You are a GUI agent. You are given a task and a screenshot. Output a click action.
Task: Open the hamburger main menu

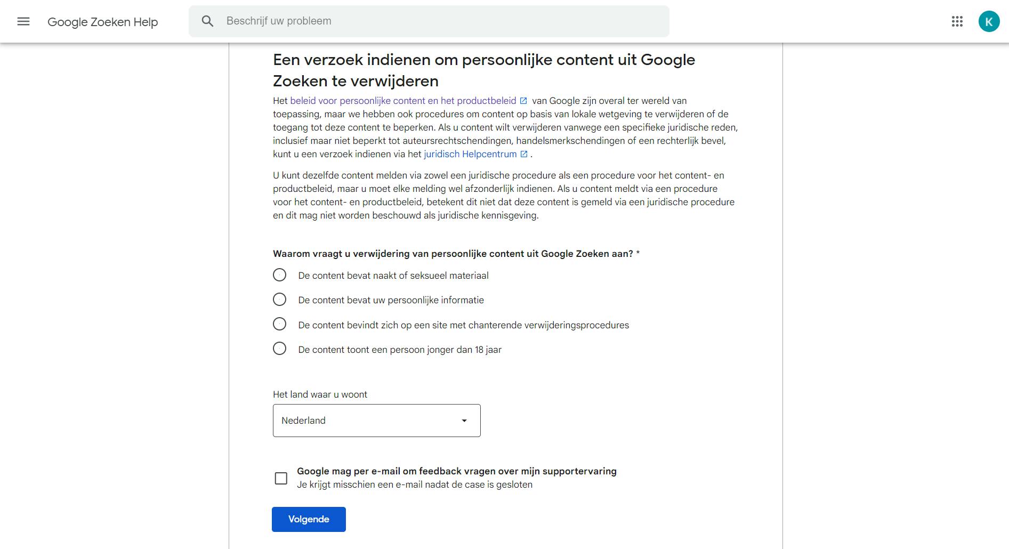point(23,21)
